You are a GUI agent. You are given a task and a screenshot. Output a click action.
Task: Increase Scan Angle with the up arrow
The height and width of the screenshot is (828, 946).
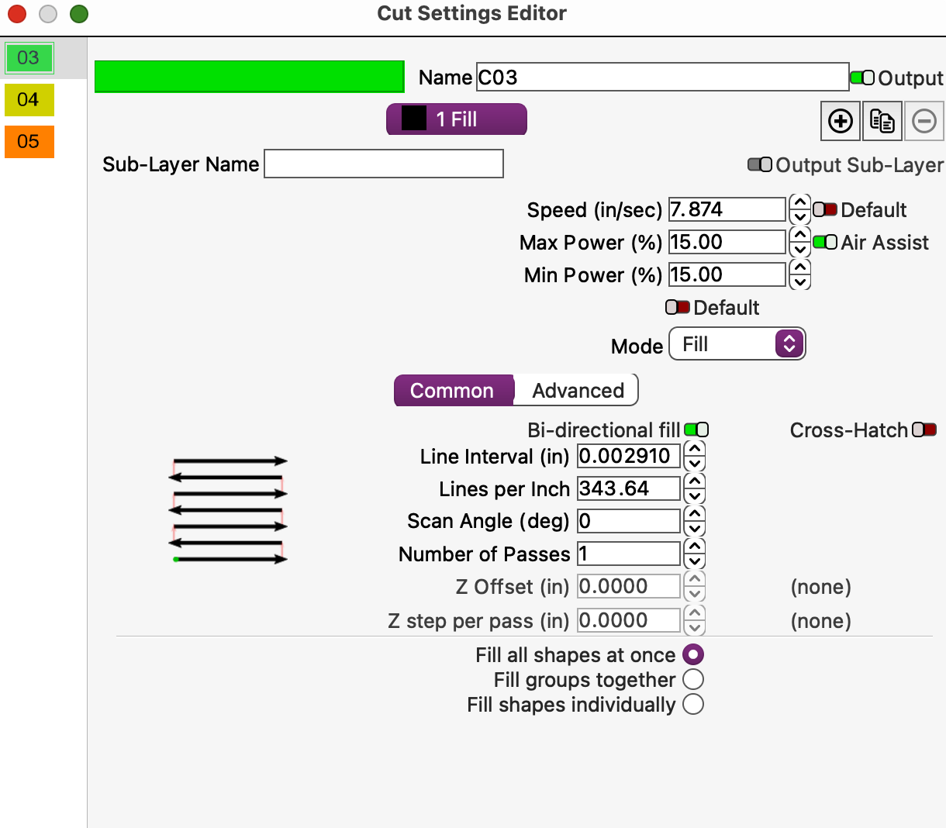[695, 513]
